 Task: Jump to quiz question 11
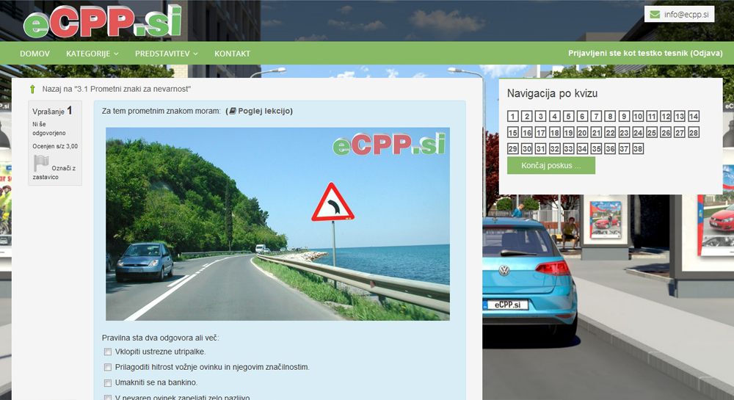[652, 116]
